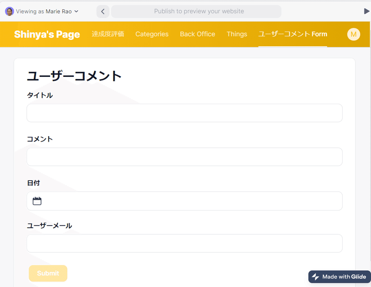Click the 日付 field label

33,183
